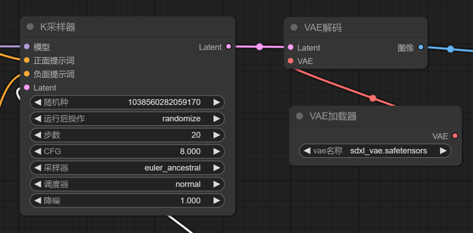Click the VAE output socket on VAE加载器
The width and height of the screenshot is (473, 233).
(x=455, y=136)
